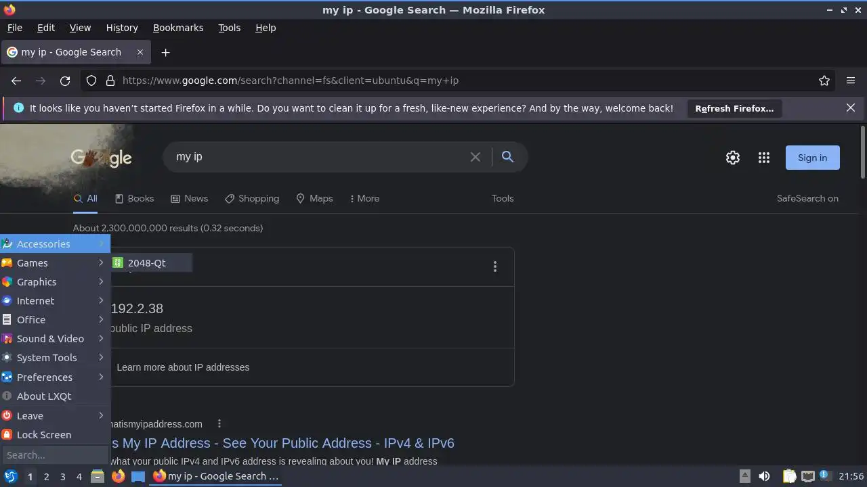This screenshot has height=487, width=867.
Task: Select virtual desktop 1
Action: [30, 477]
